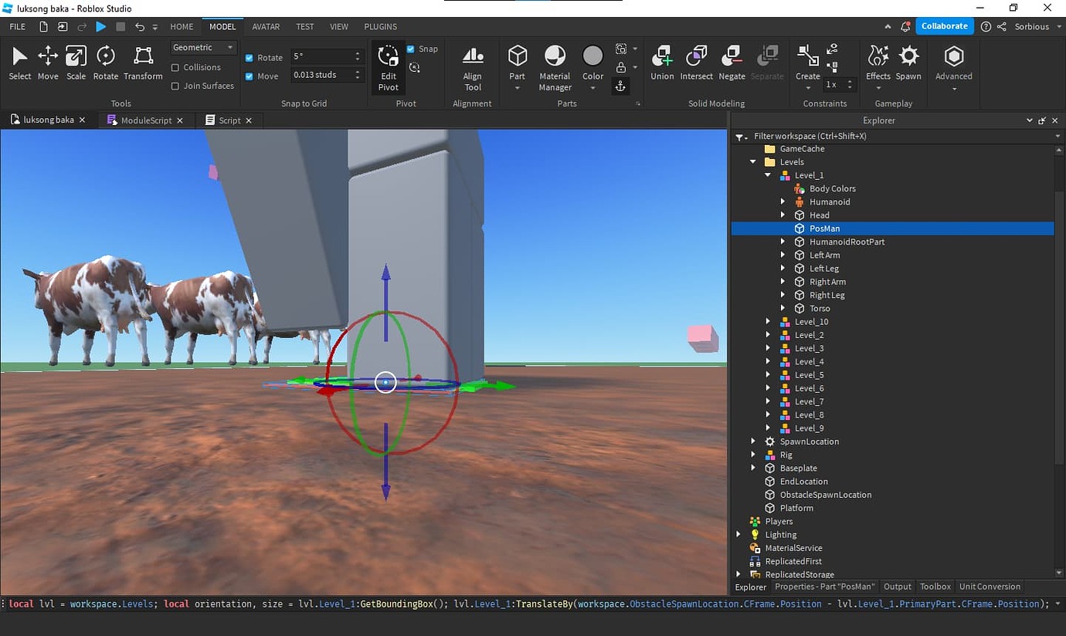The image size is (1066, 636).
Task: Collapse the Level_1 tree item
Action: pos(768,174)
